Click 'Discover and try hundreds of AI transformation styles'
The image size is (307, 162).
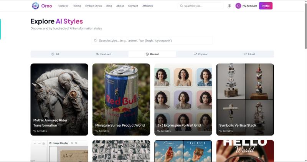point(66,28)
